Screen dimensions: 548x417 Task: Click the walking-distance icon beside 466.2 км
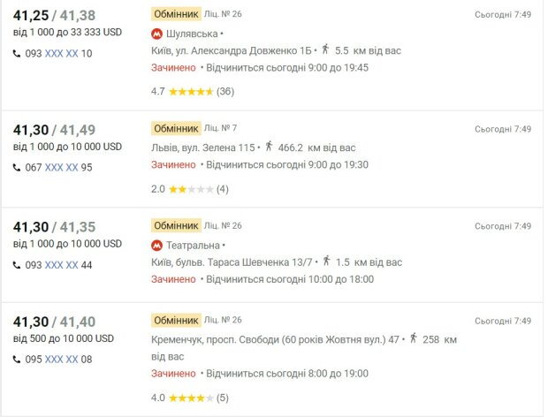pos(269,146)
